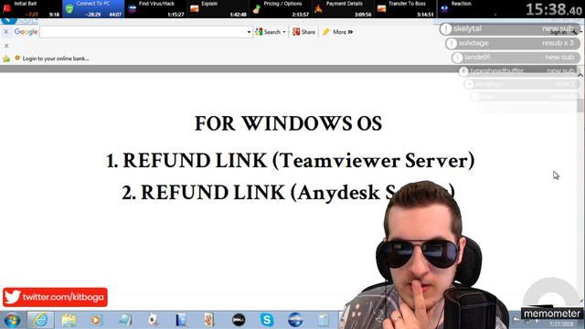Close the second toolbar row with X

click(x=6, y=46)
